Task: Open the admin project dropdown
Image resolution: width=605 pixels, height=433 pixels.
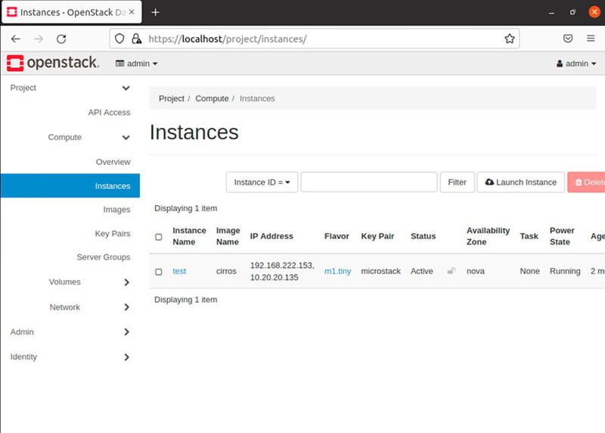Action: (137, 64)
